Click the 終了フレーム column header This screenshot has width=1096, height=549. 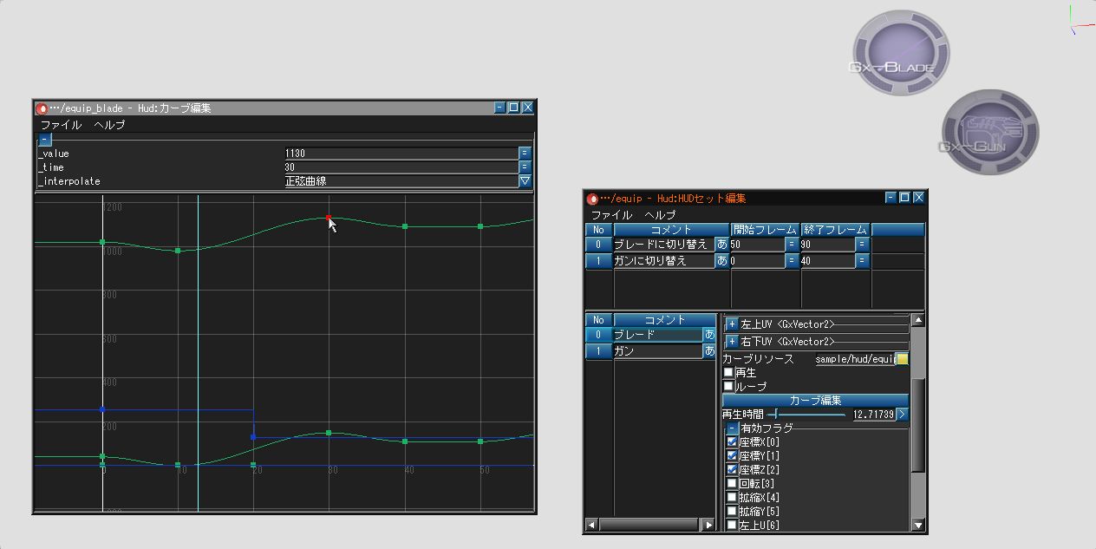[835, 230]
